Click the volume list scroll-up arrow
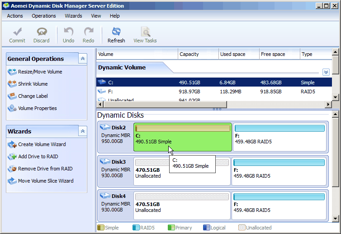 pyautogui.click(x=335, y=52)
